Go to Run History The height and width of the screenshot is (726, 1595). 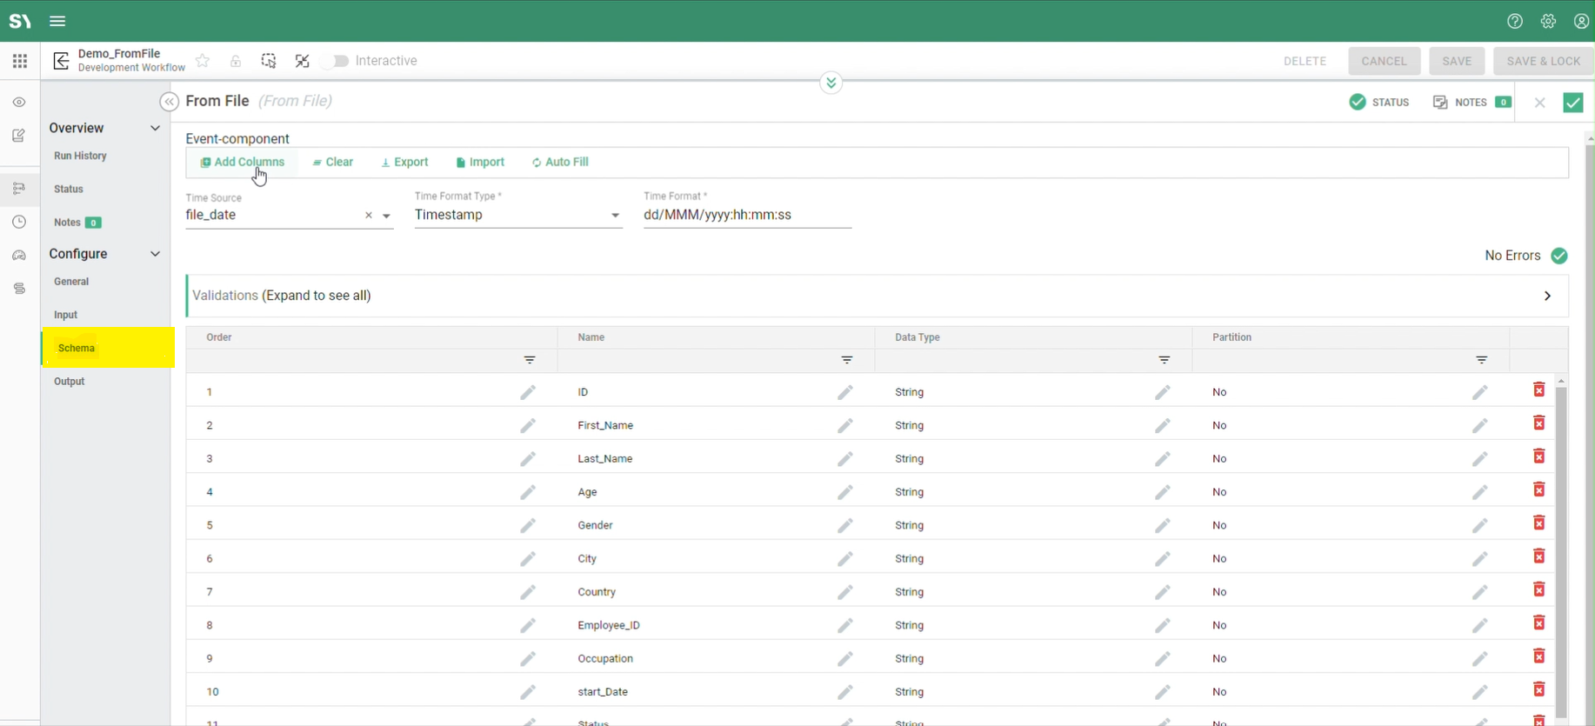pos(80,156)
